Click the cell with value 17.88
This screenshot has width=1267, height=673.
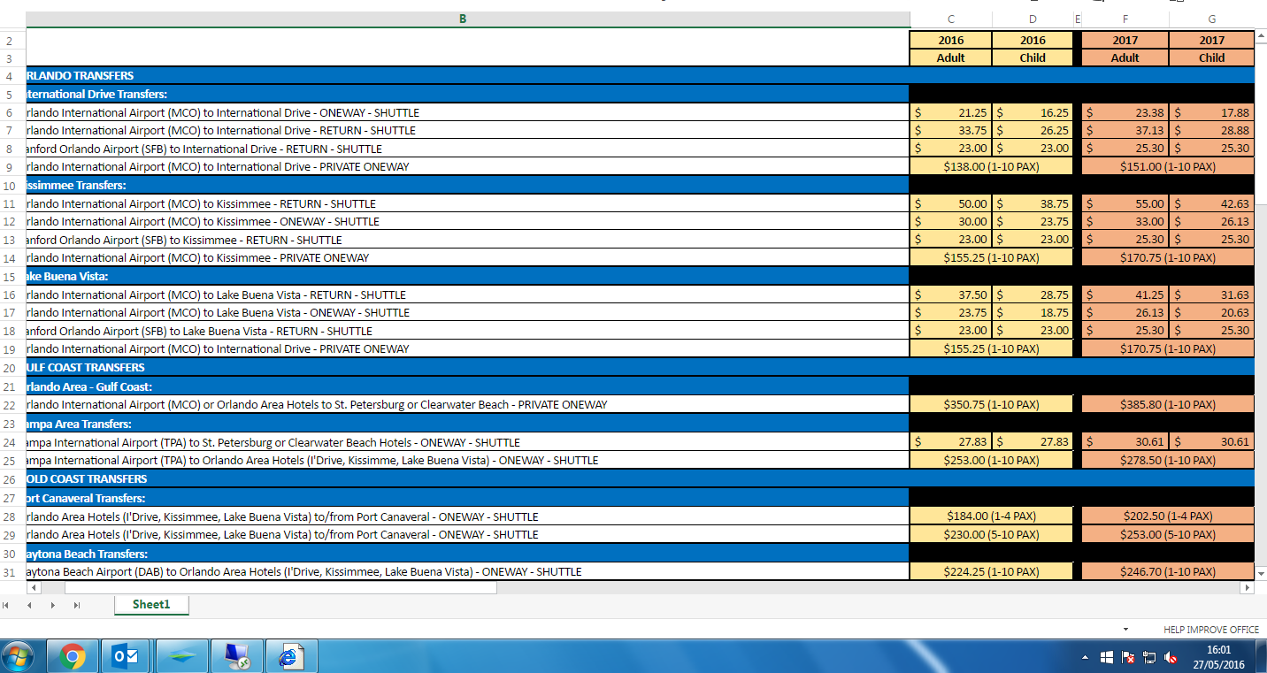point(1211,113)
